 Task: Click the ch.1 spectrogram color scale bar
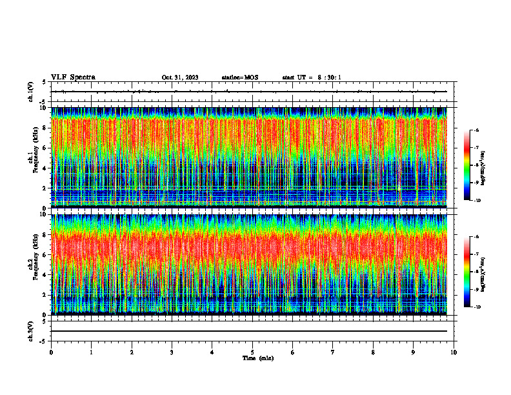[x=466, y=165]
